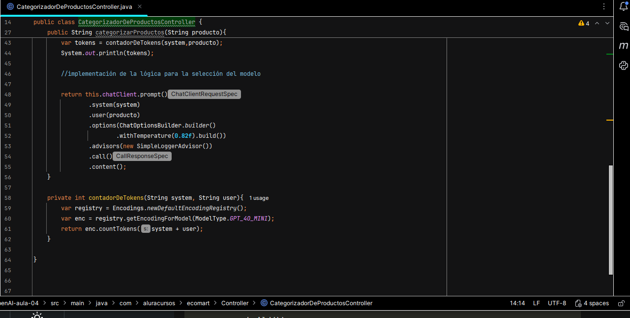Screen dimensions: 630x318
Task: Click the CategorizadorDeProductosController class breadcrumb
Action: pyautogui.click(x=316, y=303)
